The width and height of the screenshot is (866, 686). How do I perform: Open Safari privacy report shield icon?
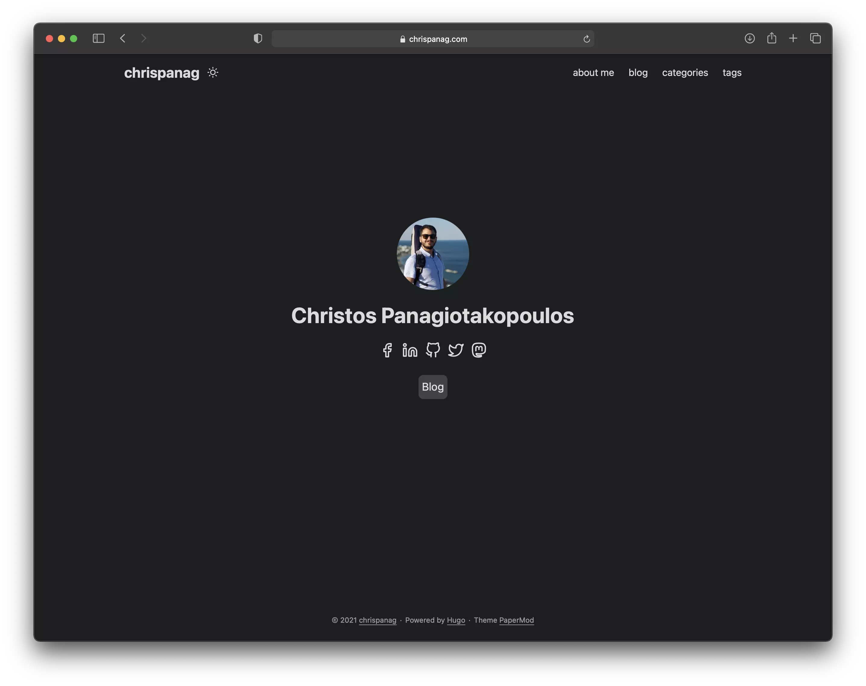[258, 39]
